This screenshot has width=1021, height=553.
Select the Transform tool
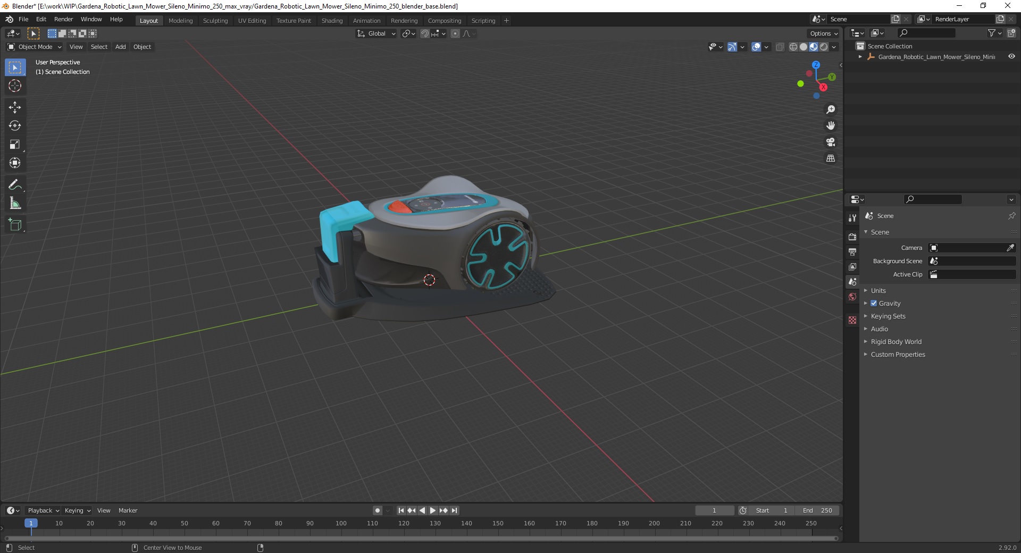[15, 163]
